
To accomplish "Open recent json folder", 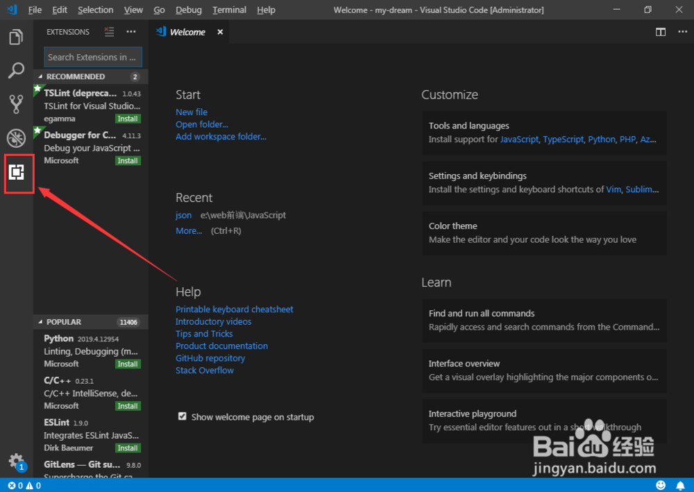I will click(183, 216).
